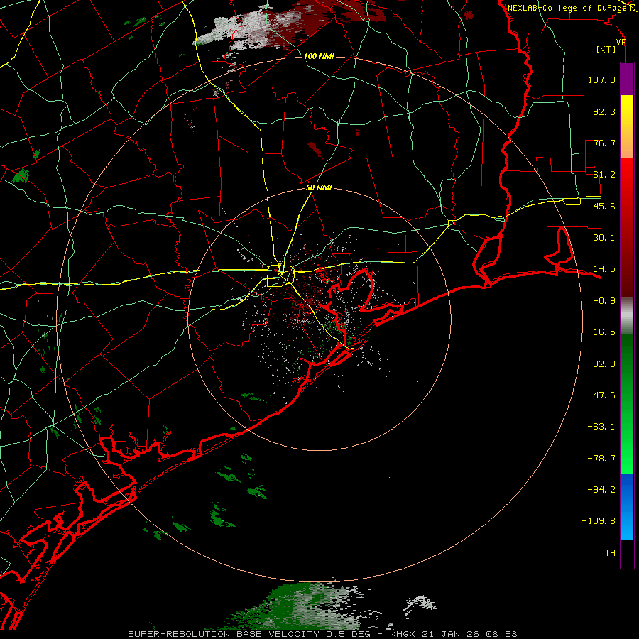Click the yellow Houston beltway loop on the map
This screenshot has height=639, width=639.
(280, 276)
